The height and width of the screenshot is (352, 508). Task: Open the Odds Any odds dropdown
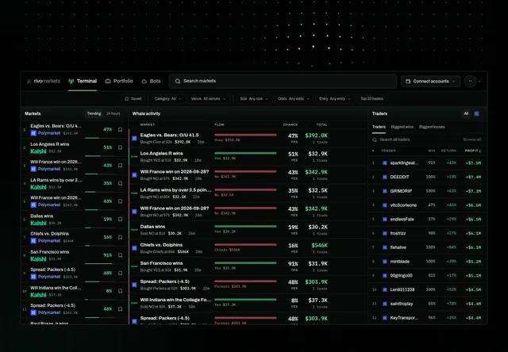click(294, 98)
